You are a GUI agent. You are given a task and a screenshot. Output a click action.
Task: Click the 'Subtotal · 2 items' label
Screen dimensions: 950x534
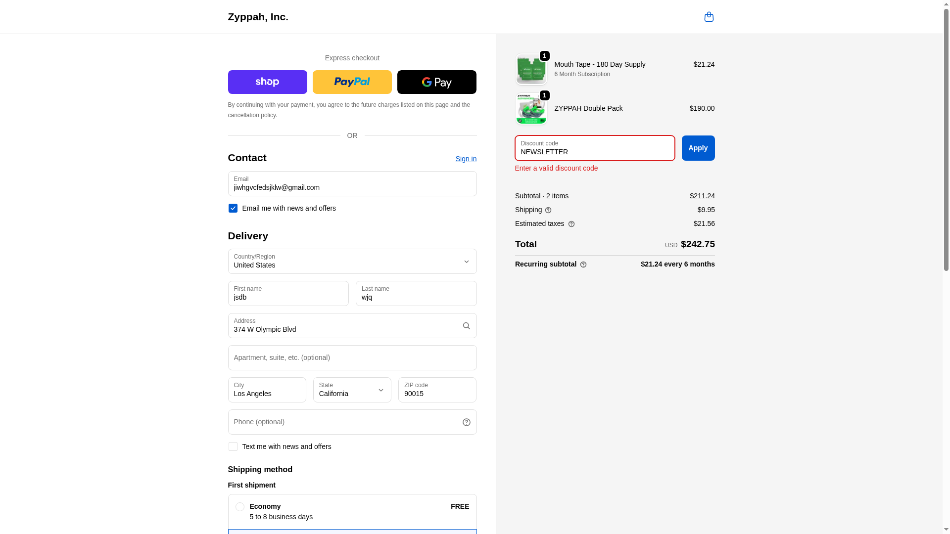click(541, 196)
